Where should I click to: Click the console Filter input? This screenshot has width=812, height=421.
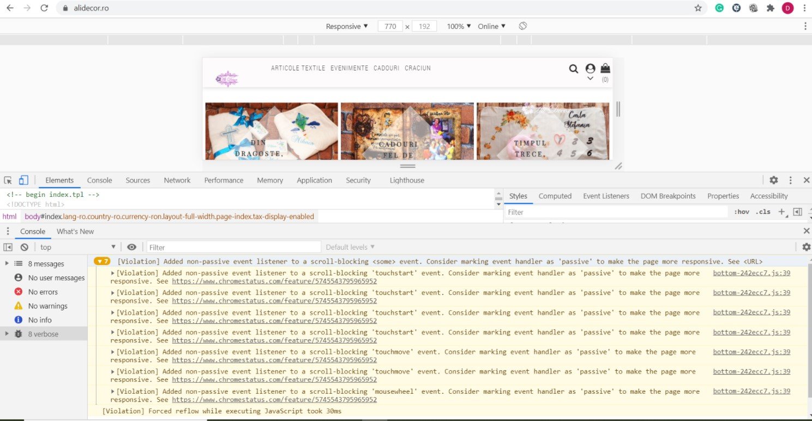[233, 247]
